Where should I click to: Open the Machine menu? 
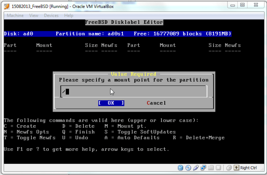pos(15,16)
